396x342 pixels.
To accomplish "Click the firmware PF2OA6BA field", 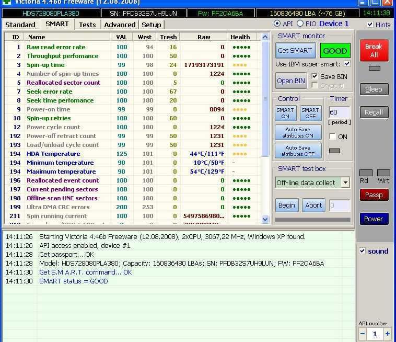I will point(221,13).
